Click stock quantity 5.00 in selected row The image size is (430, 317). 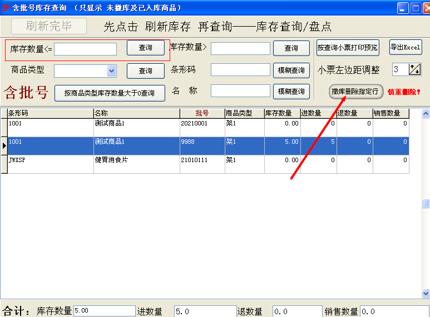pyautogui.click(x=283, y=146)
